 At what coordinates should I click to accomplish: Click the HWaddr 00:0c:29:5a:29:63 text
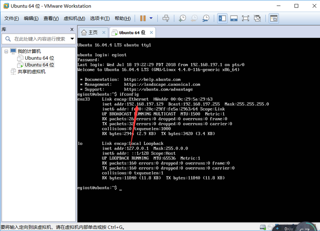[x=183, y=99]
